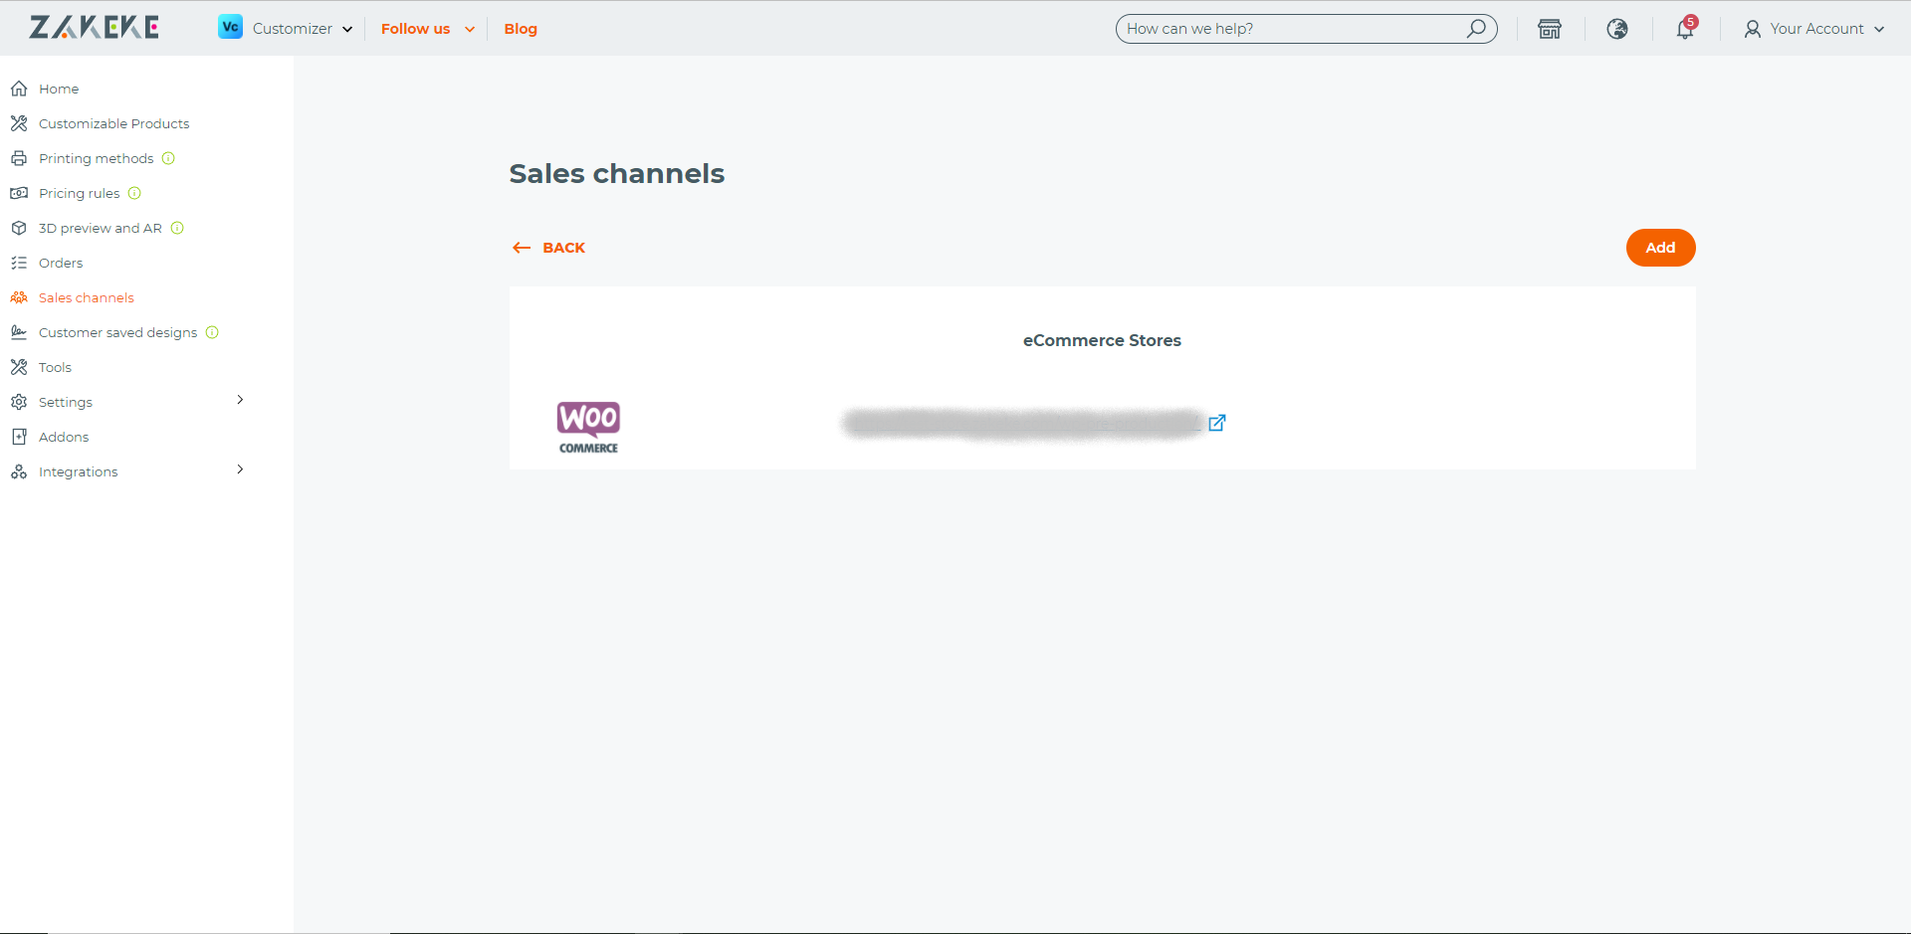Open Customer saved designs
Image resolution: width=1911 pixels, height=934 pixels.
pos(117,332)
